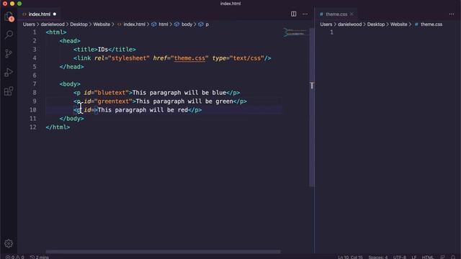The height and width of the screenshot is (259, 461).
Task: Click 'This paragraph will be red' text
Action: 143,110
